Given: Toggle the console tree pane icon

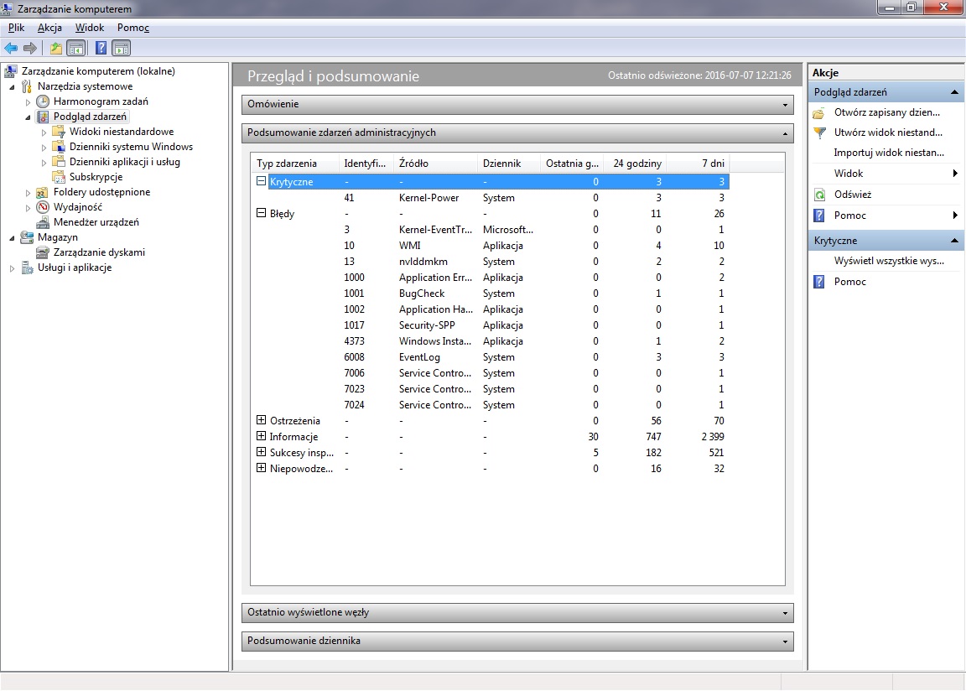Looking at the screenshot, I should 75,48.
